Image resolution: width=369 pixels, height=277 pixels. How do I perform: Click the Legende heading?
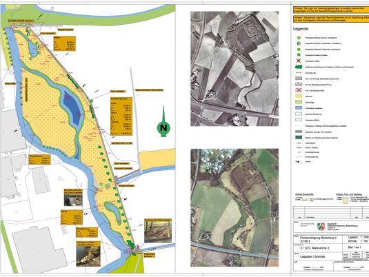[301, 29]
